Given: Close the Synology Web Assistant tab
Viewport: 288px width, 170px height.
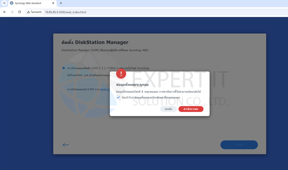Looking at the screenshot, I should tap(53, 3).
